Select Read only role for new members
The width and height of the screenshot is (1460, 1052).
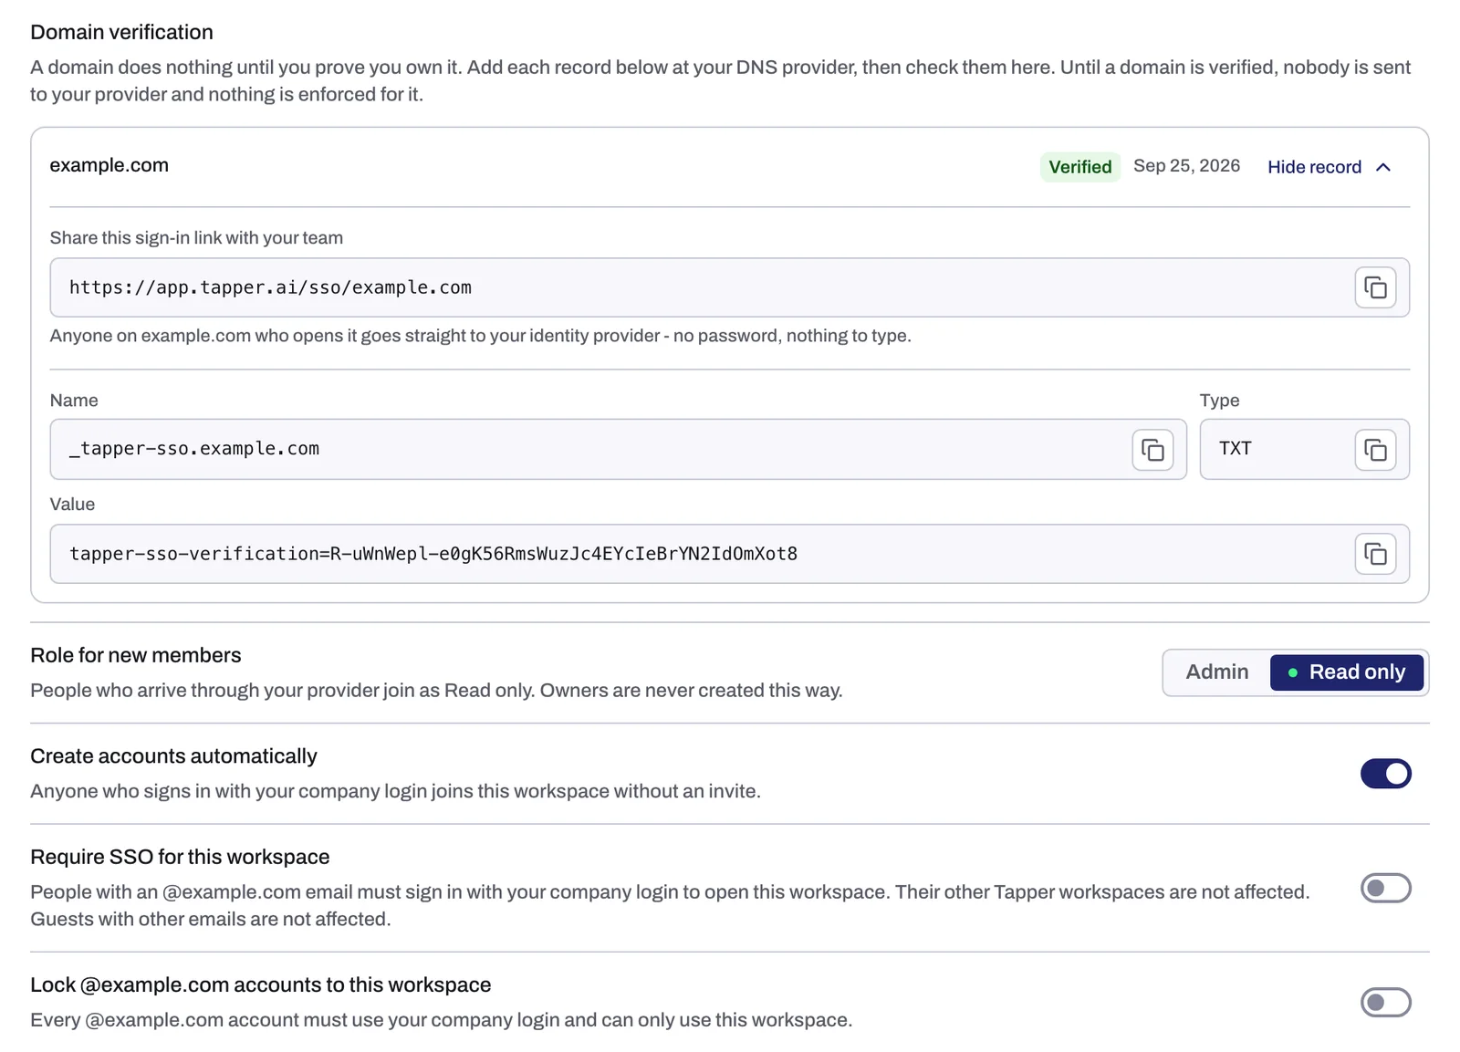coord(1347,672)
